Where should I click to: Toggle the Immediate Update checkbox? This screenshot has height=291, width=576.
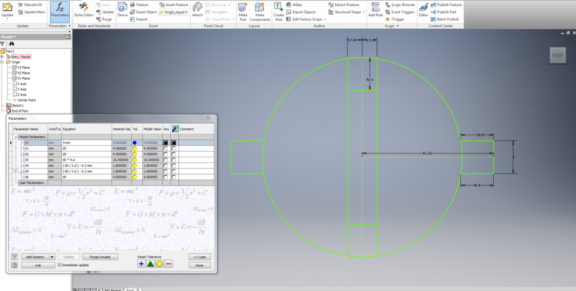(x=60, y=265)
